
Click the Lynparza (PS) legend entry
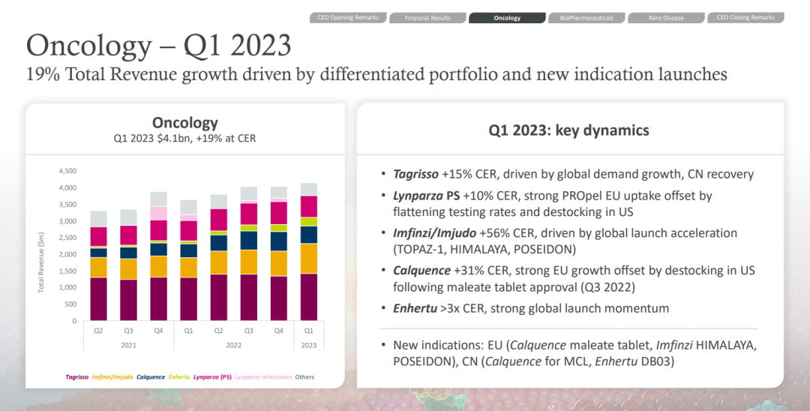[213, 377]
